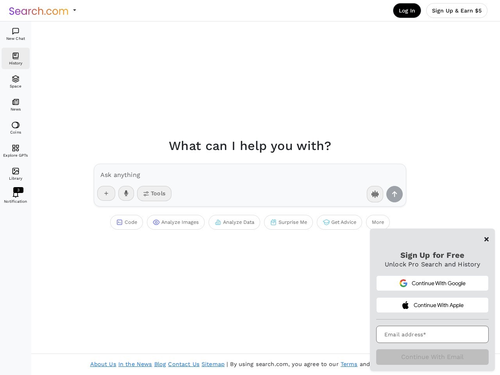Screen dimensions: 500x375
Task: Expand the Search.com logo dropdown arrow
Action: pos(75,11)
